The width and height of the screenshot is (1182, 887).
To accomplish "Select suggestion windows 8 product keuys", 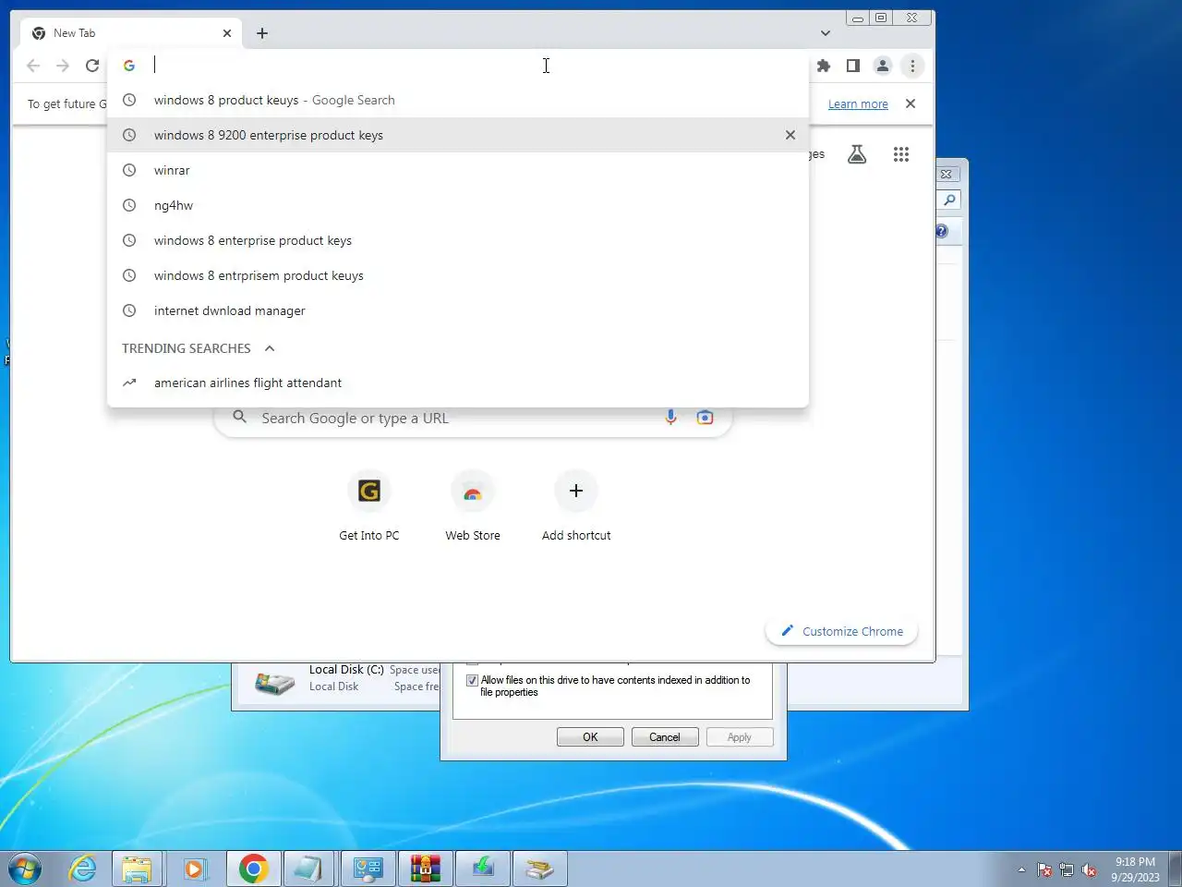I will [x=458, y=100].
